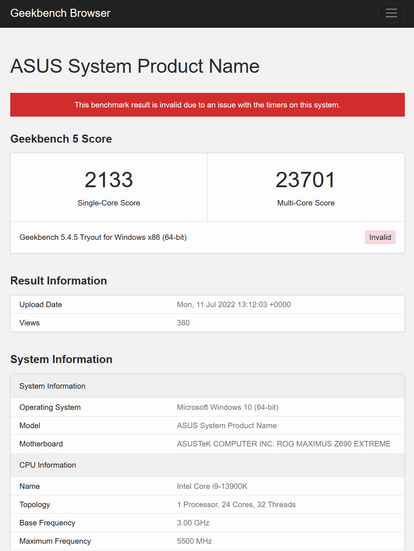This screenshot has height=551, width=414.
Task: Select the CPU name Intel Core i9-13900K
Action: pos(212,486)
